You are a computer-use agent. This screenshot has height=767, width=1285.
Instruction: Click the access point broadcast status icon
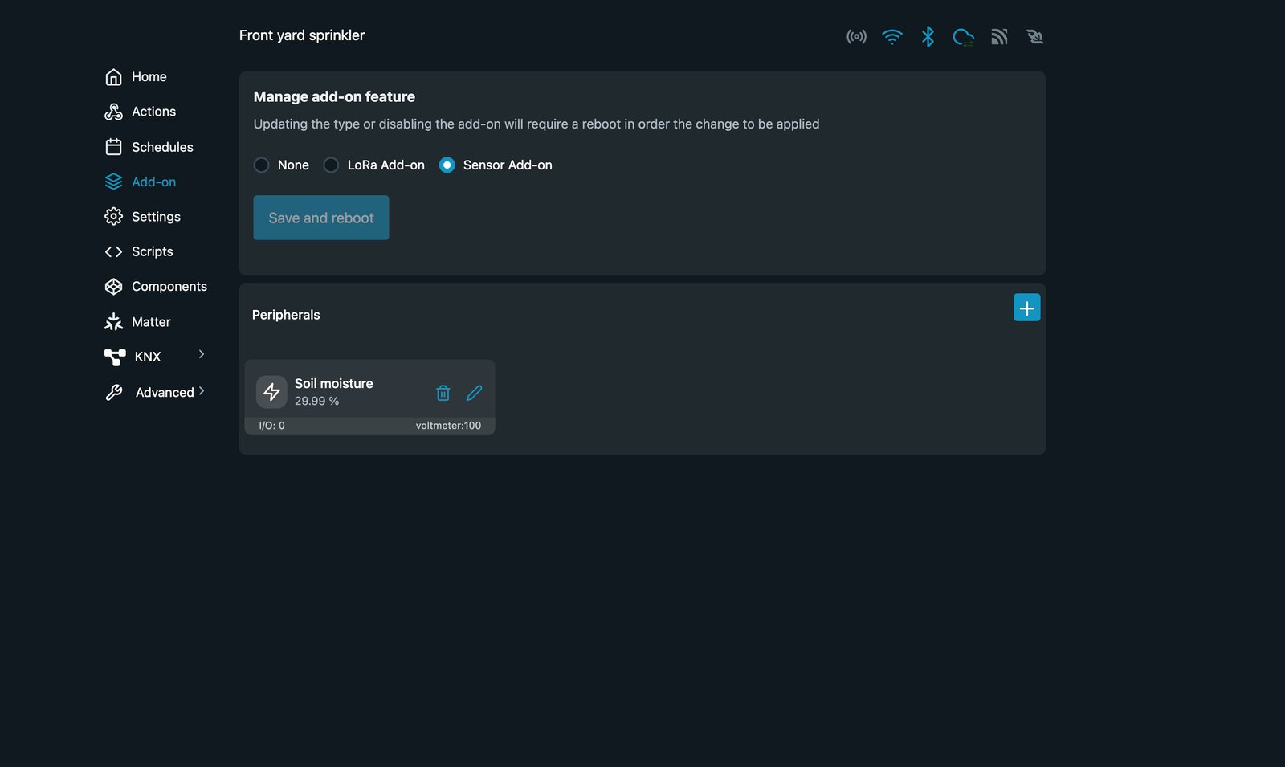(856, 36)
